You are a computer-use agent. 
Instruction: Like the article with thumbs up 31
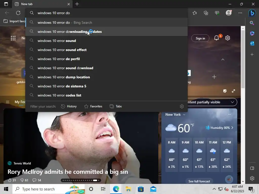tap(12, 180)
